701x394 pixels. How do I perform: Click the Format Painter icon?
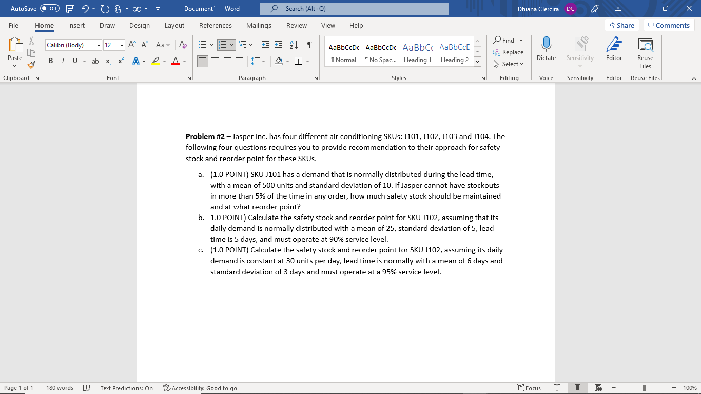(31, 64)
